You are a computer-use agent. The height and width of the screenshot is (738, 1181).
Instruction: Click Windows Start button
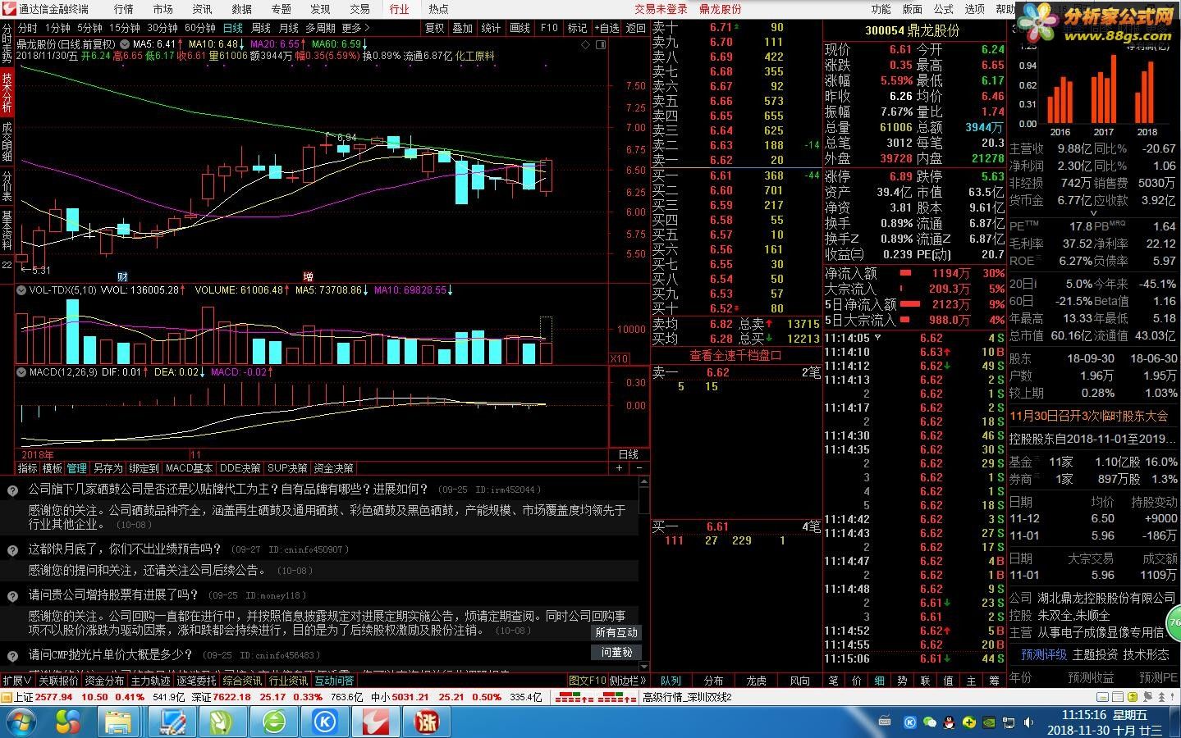(x=21, y=722)
